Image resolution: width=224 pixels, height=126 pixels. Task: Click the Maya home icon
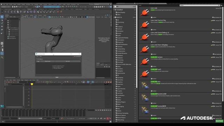pyautogui.click(x=1, y=4)
